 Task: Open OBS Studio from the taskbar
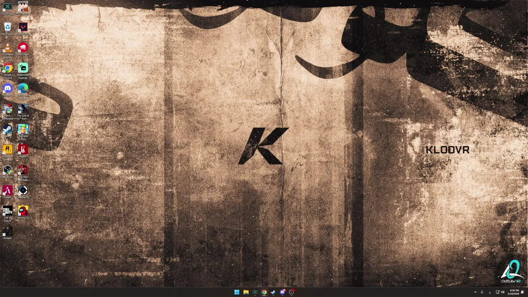(x=291, y=292)
